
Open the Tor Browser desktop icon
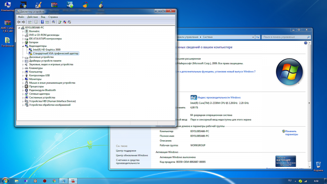click(7, 42)
